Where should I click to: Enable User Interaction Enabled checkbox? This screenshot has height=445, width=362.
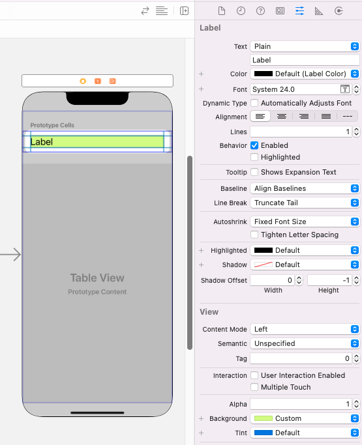[x=254, y=375]
